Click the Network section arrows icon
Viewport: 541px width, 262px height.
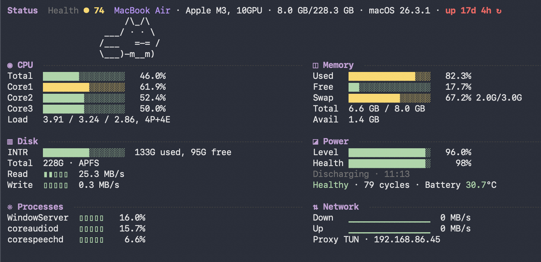(315, 207)
